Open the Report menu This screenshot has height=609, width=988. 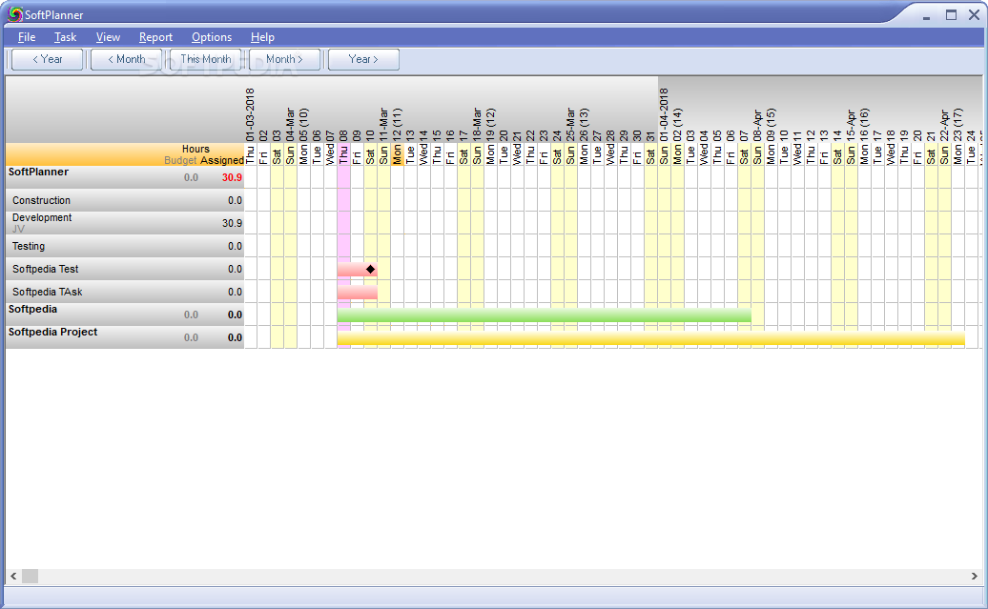point(155,37)
